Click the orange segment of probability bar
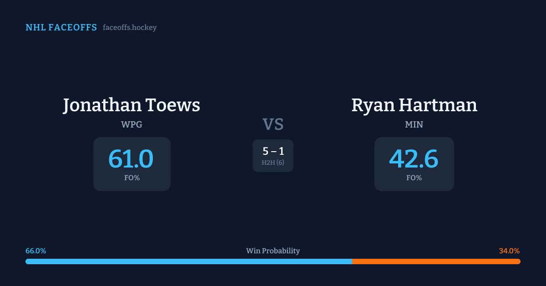This screenshot has width=546, height=286. pos(436,261)
